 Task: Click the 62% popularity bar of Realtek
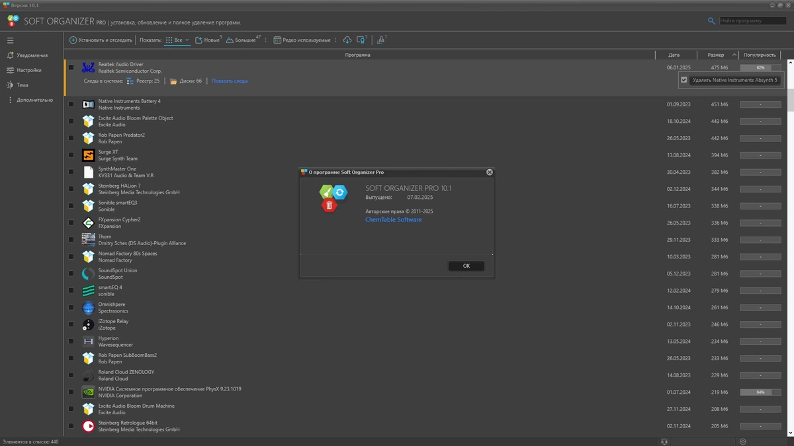pos(760,67)
